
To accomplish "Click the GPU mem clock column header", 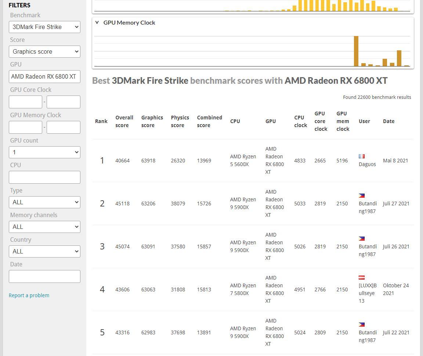I will coord(343,121).
